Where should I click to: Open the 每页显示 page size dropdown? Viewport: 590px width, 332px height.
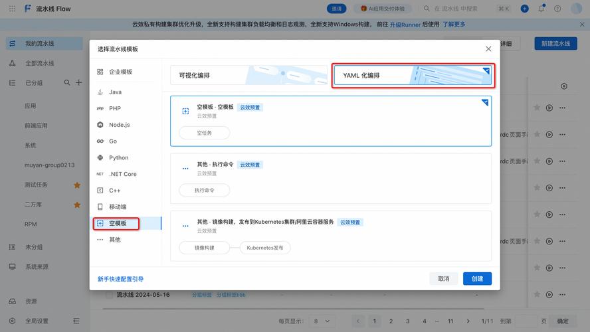click(x=322, y=321)
